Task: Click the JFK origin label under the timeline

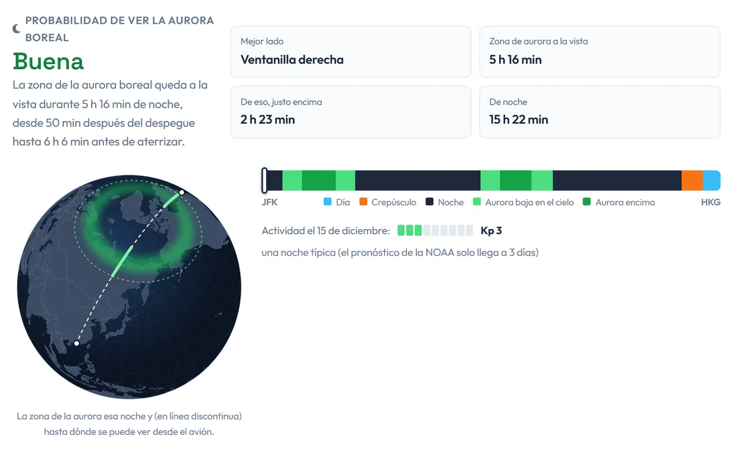Action: tap(269, 202)
